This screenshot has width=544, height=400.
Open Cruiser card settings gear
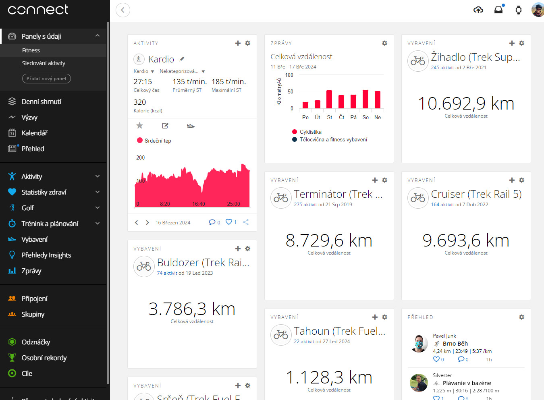522,180
